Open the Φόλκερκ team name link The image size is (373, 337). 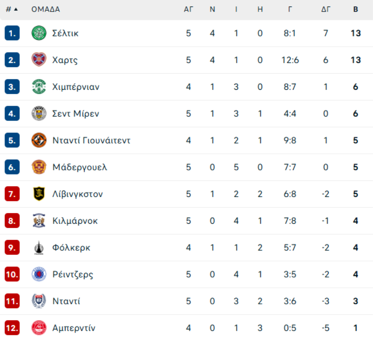pyautogui.click(x=71, y=248)
